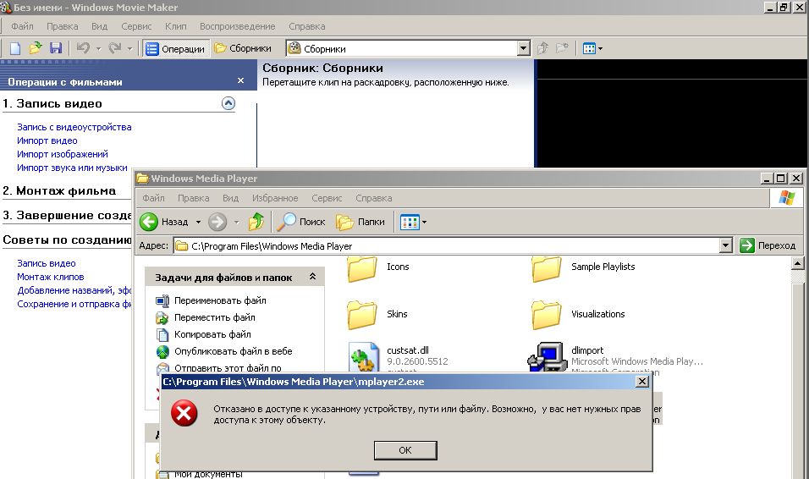Click the Поиск search button

[x=301, y=222]
